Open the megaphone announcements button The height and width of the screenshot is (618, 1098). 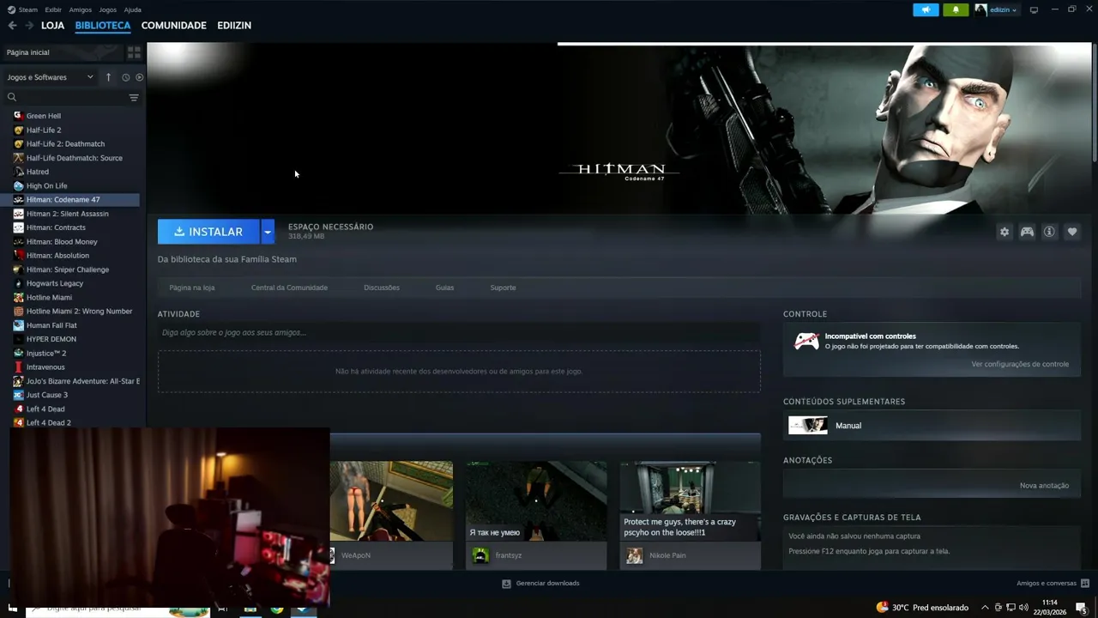[926, 9]
